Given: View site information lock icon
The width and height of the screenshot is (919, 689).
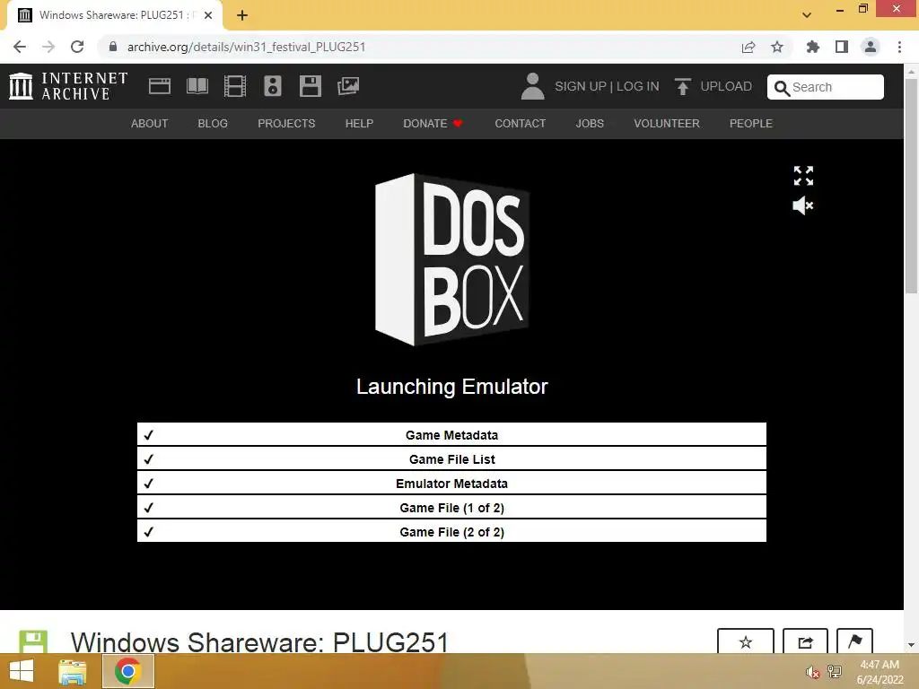Looking at the screenshot, I should 113,47.
